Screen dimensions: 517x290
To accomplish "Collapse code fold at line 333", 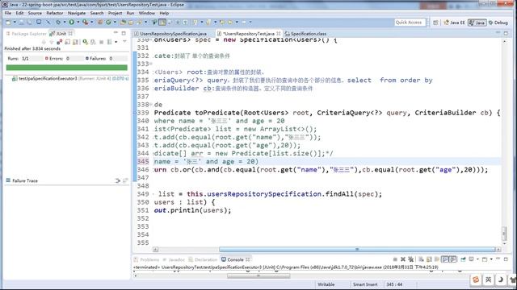I will (151, 64).
